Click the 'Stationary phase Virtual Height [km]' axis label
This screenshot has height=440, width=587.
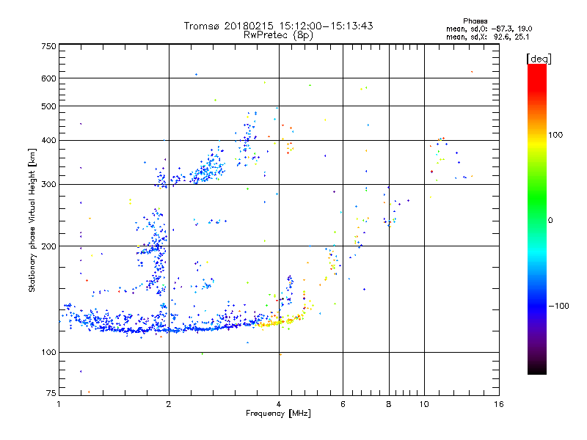coord(32,220)
